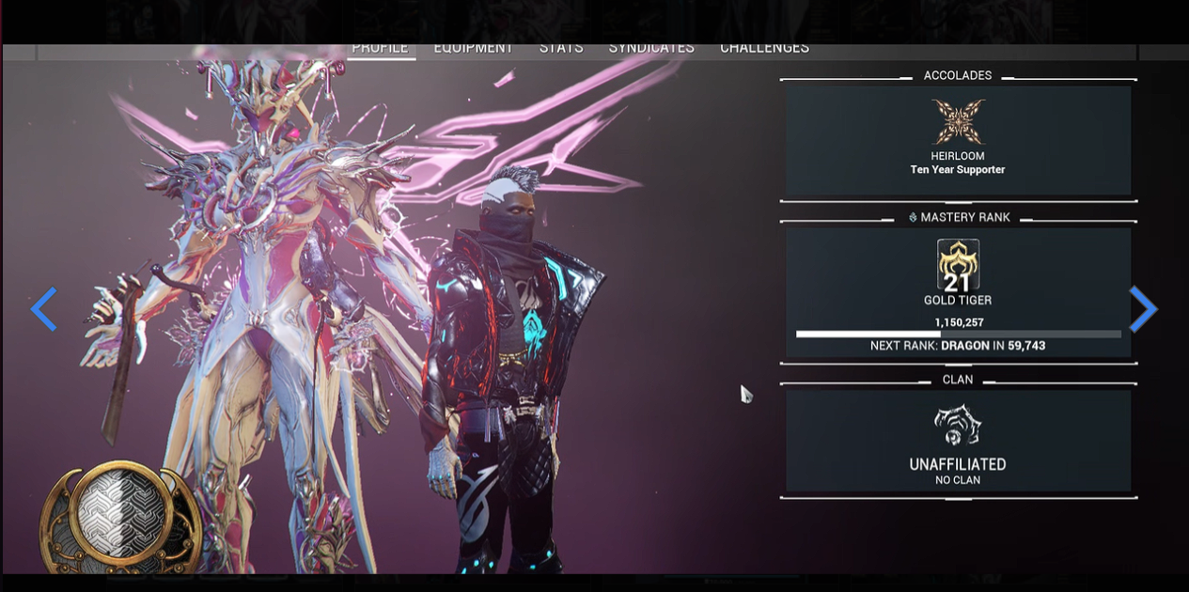Click the ACCOLADES section header
This screenshot has height=592, width=1189.
pyautogui.click(x=958, y=75)
